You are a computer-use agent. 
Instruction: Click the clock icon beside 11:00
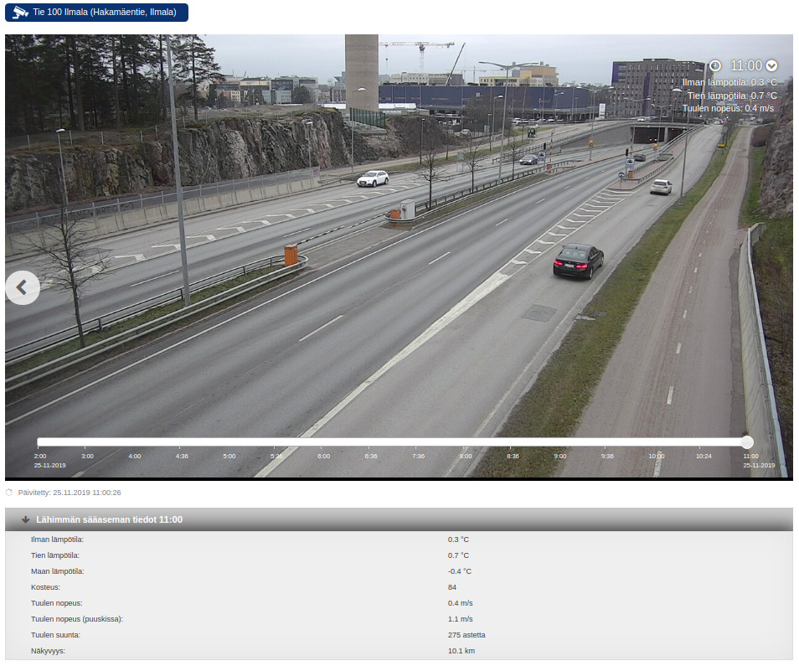[x=715, y=65]
